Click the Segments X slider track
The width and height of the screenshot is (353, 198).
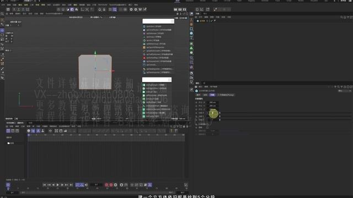[x=286, y=113]
